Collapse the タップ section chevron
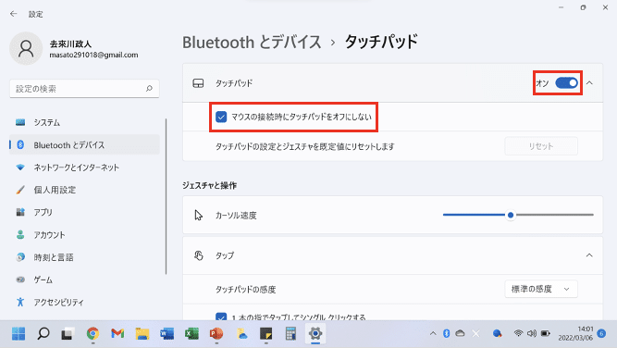This screenshot has height=348, width=617. pos(589,255)
